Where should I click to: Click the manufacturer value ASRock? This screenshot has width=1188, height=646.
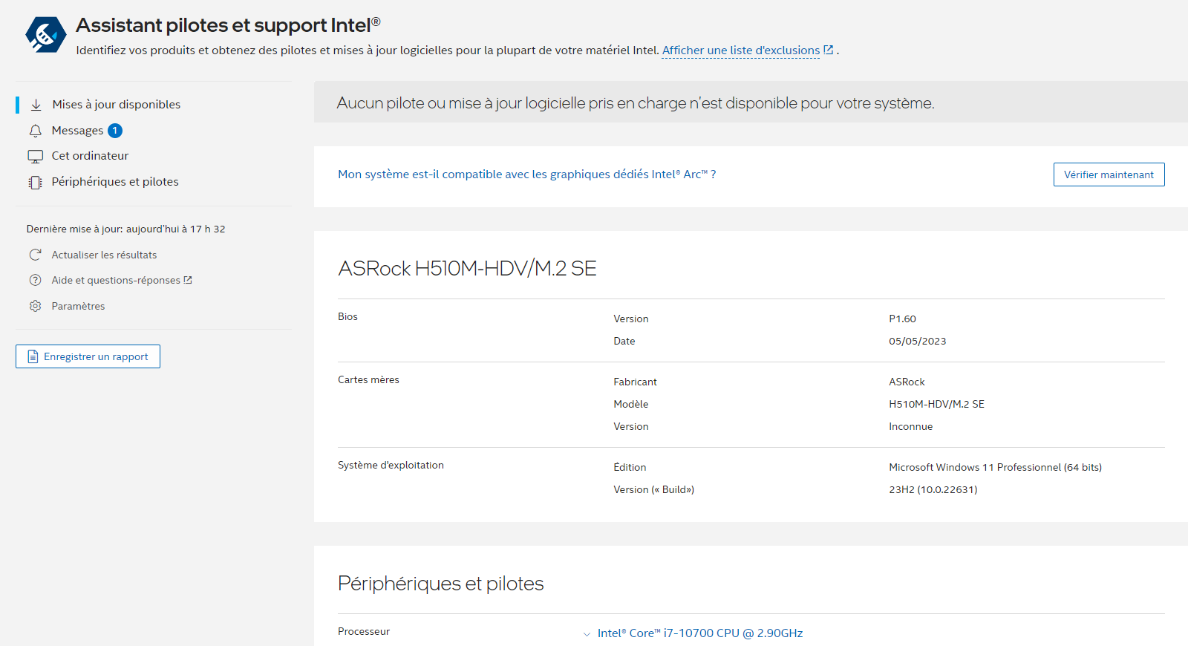pyautogui.click(x=907, y=382)
